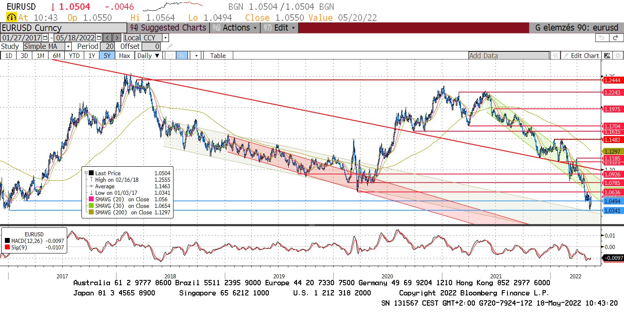Click the 1.0926 price level label
624x315 pixels.
(612, 174)
